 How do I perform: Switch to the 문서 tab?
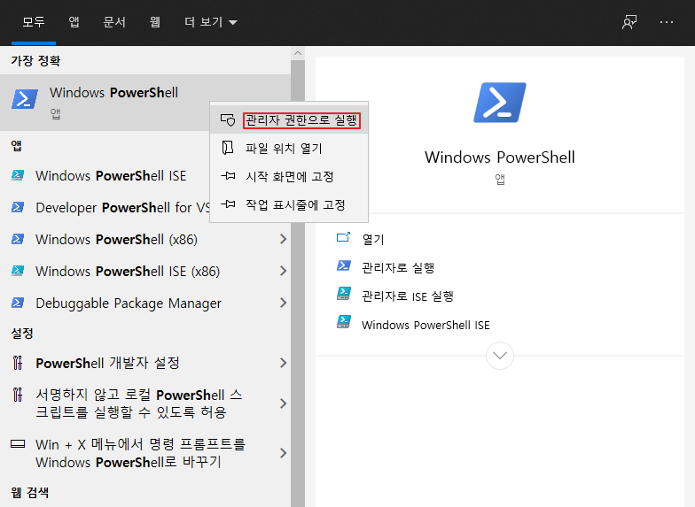coord(114,22)
